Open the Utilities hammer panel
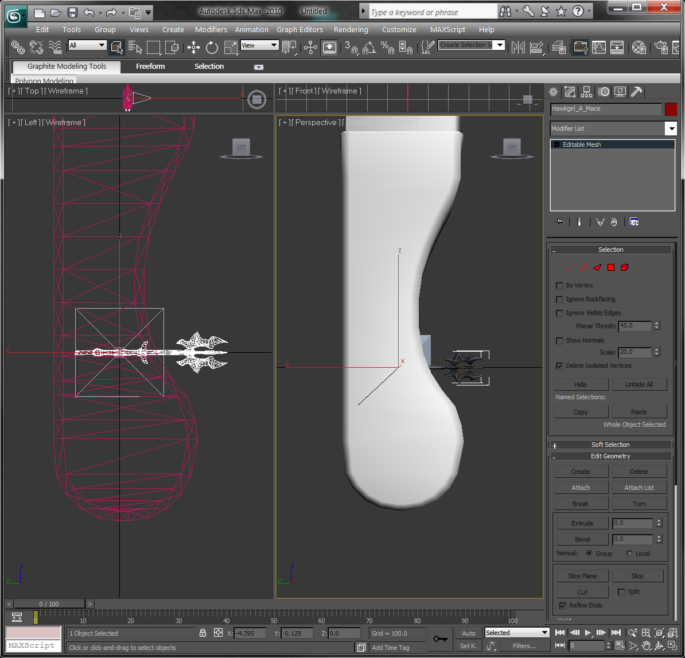This screenshot has width=685, height=658. tap(636, 92)
